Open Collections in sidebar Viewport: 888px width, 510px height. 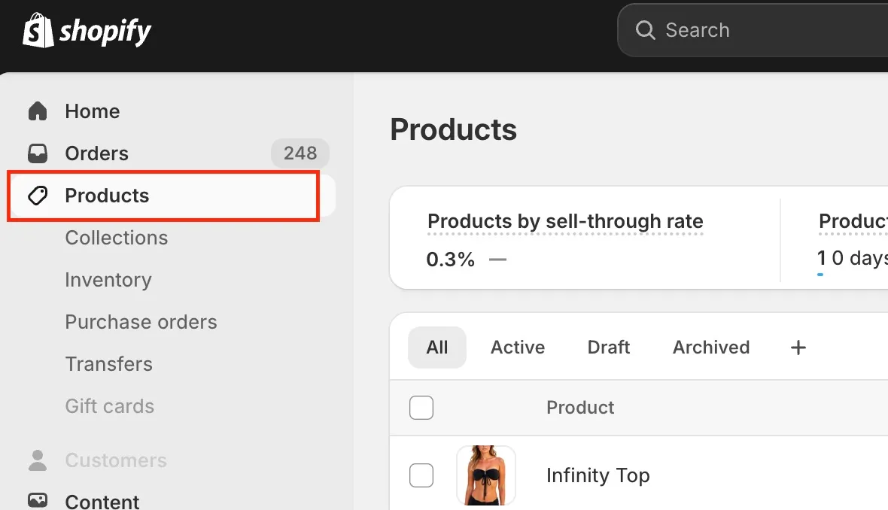point(116,238)
